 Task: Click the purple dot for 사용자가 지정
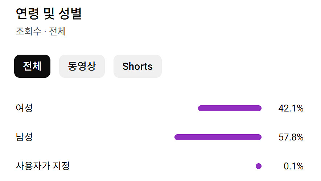coord(259,166)
